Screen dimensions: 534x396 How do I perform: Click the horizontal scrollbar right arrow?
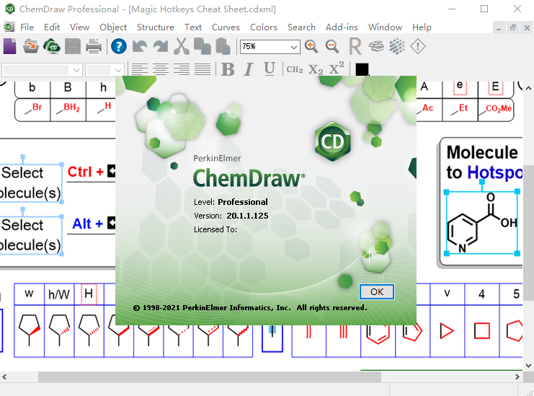tap(517, 377)
